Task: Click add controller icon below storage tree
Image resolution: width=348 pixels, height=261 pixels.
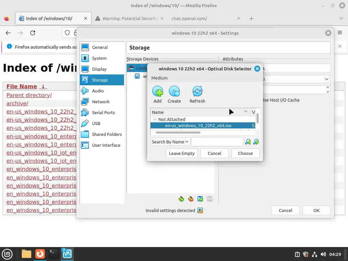Action: [181, 199]
